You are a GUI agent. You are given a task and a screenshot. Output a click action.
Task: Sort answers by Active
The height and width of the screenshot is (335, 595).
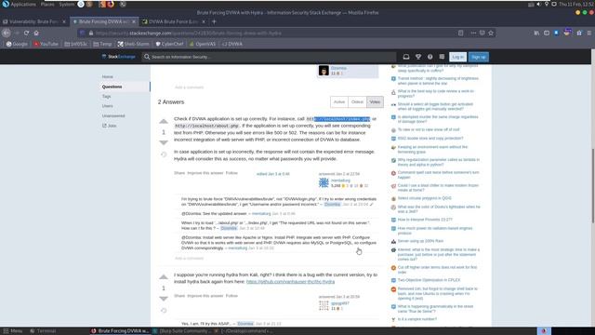tap(338, 101)
